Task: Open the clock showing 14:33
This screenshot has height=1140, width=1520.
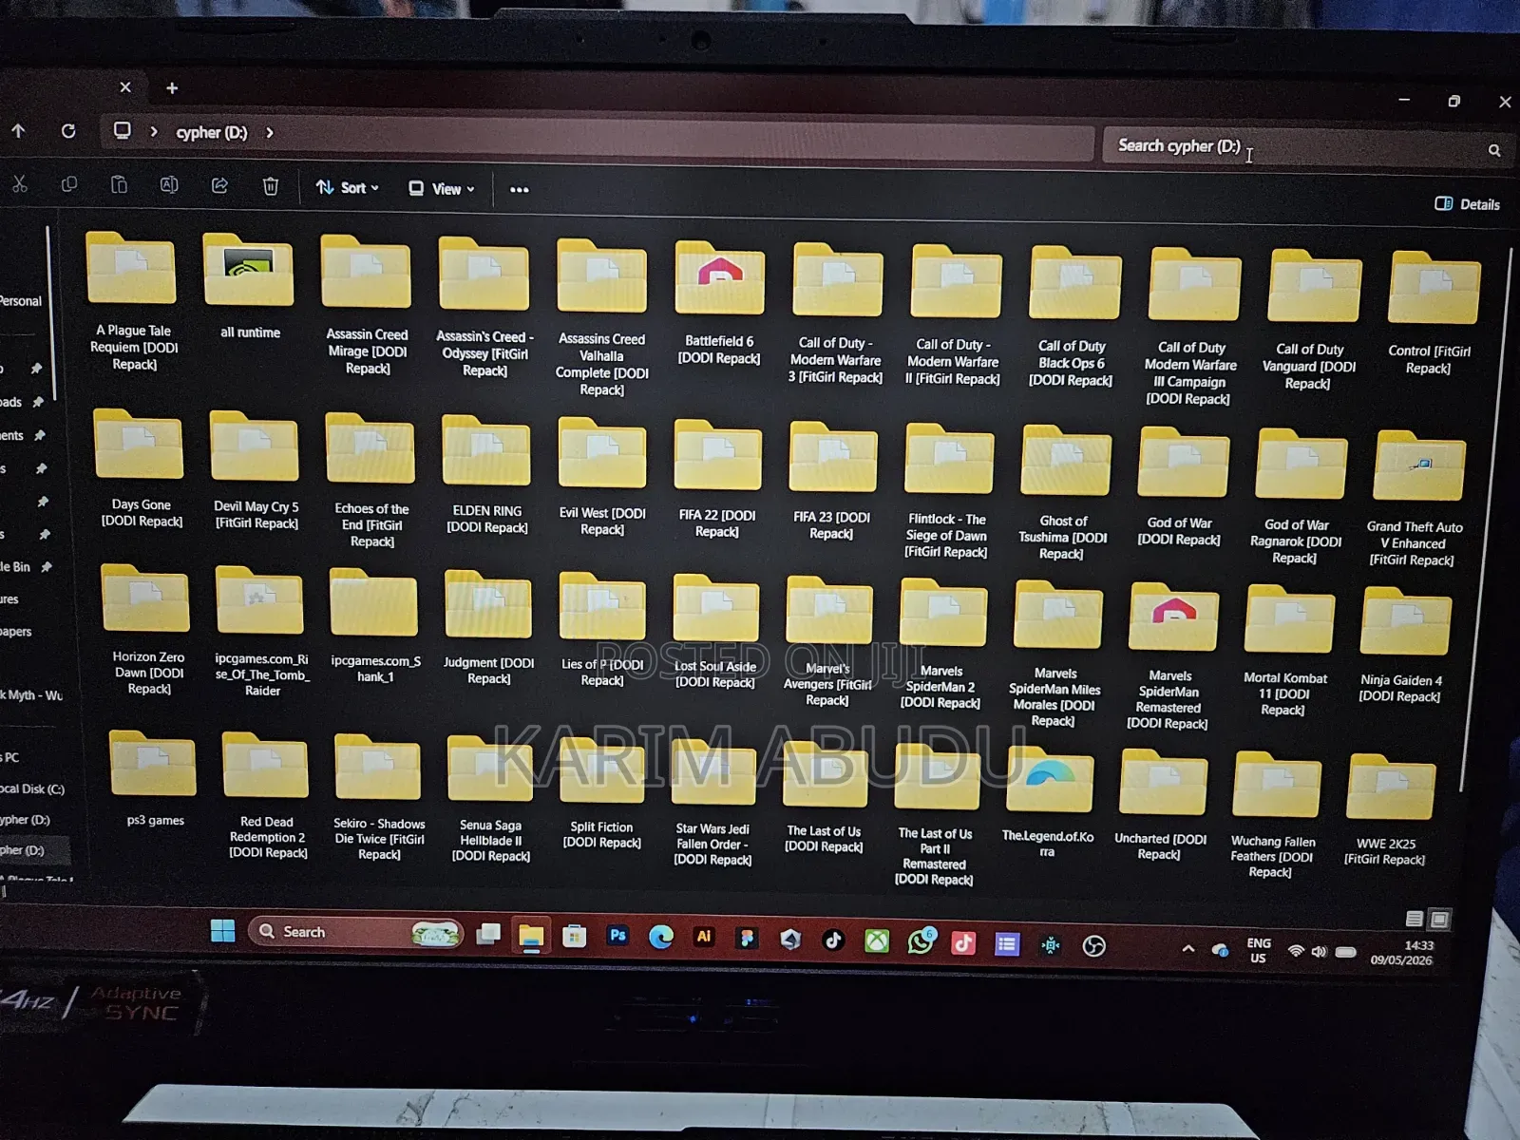Action: [1402, 953]
